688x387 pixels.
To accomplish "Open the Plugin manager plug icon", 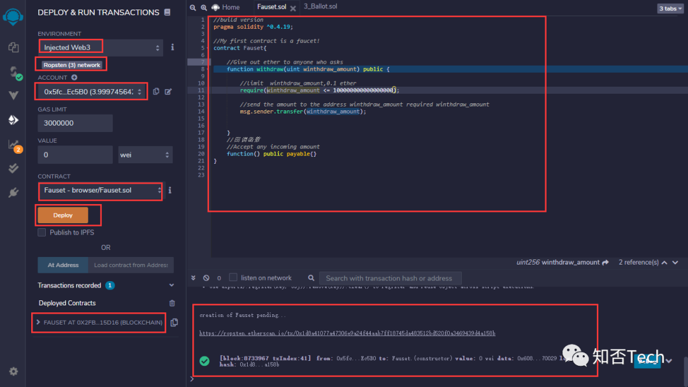I will click(13, 193).
